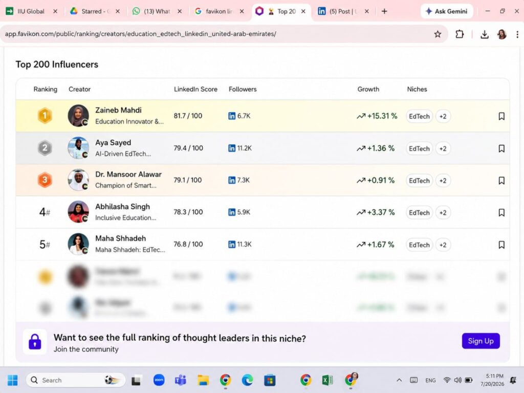Open Zaineb Mahdi's creator profile name
This screenshot has height=393, width=524.
[118, 111]
